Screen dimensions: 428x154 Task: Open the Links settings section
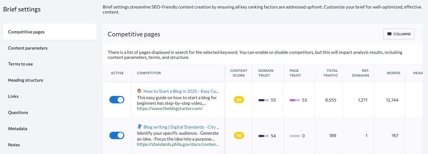(x=13, y=96)
